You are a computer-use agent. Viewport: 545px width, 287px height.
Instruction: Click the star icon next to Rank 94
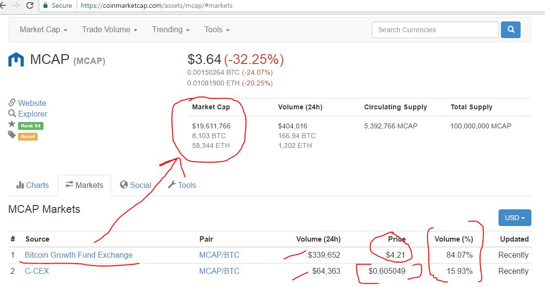click(12, 124)
